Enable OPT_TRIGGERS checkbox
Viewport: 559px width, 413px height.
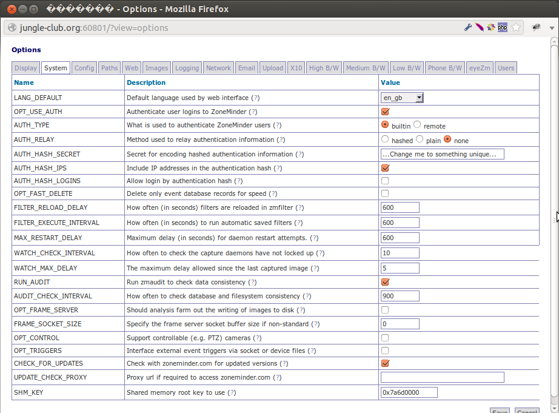pyautogui.click(x=385, y=351)
